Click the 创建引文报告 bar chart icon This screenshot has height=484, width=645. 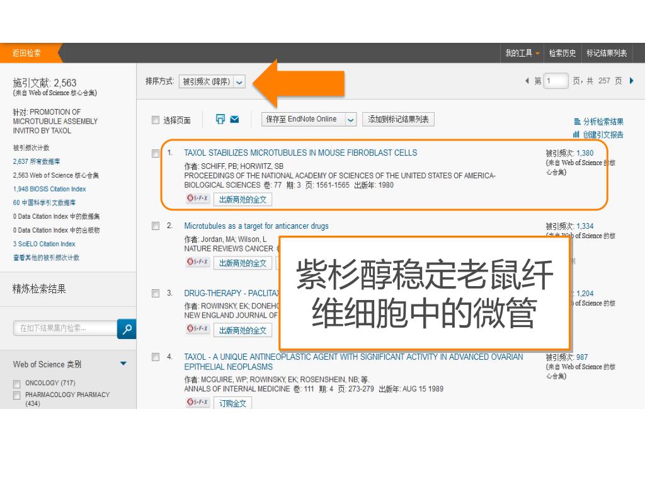pos(576,134)
